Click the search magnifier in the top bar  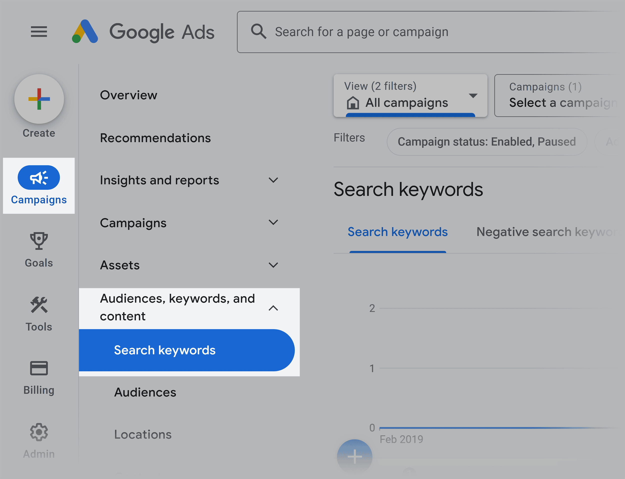[x=258, y=31]
